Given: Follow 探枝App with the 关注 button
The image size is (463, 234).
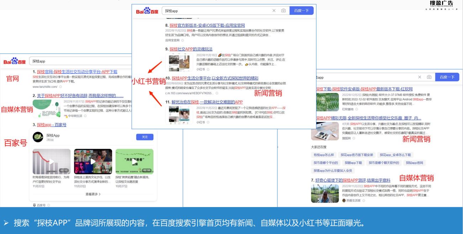Looking at the screenshot, I should pyautogui.click(x=145, y=137).
